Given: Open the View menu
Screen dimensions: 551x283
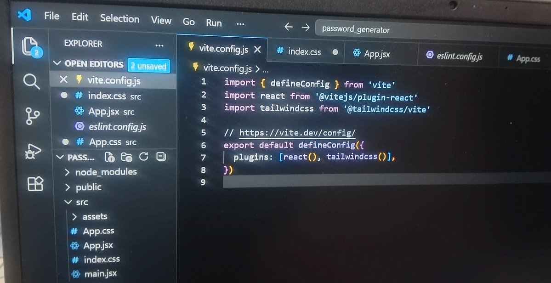Looking at the screenshot, I should [161, 20].
